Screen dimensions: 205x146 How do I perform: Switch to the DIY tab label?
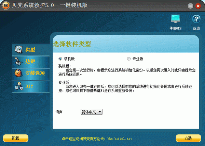(29, 86)
